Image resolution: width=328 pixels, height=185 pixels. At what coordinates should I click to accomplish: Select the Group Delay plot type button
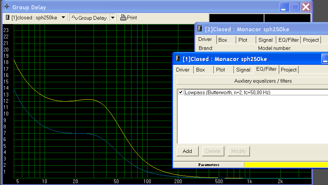[x=90, y=18]
